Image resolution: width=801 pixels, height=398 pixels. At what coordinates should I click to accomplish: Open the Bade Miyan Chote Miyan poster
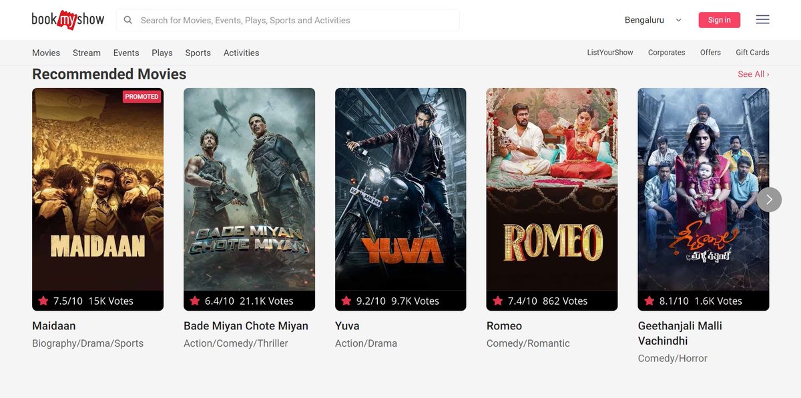pyautogui.click(x=249, y=199)
